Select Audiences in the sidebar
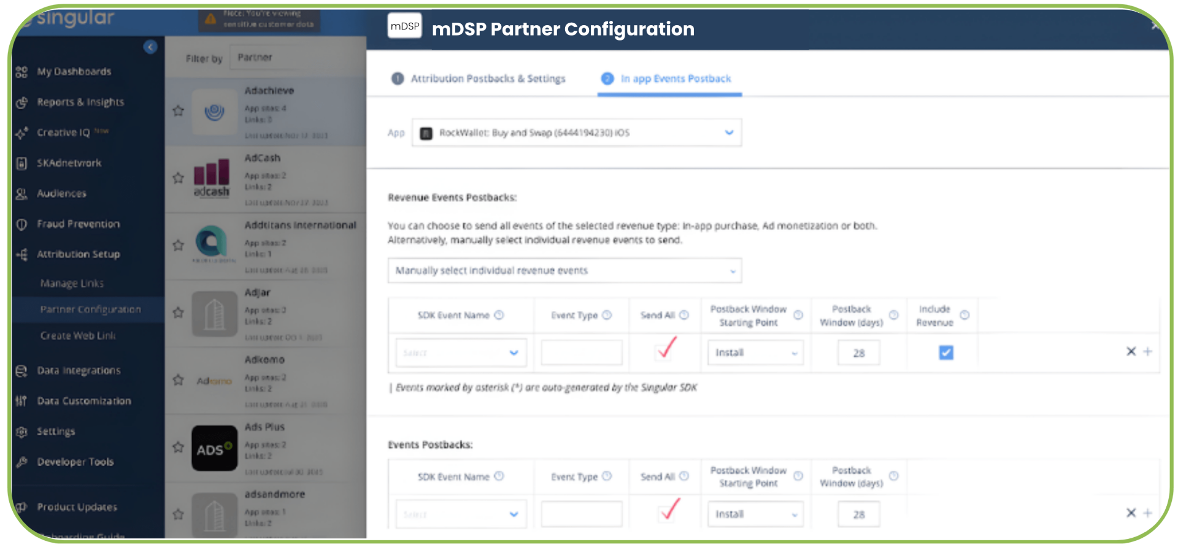Screen dimensions: 1178x550 coord(61,193)
